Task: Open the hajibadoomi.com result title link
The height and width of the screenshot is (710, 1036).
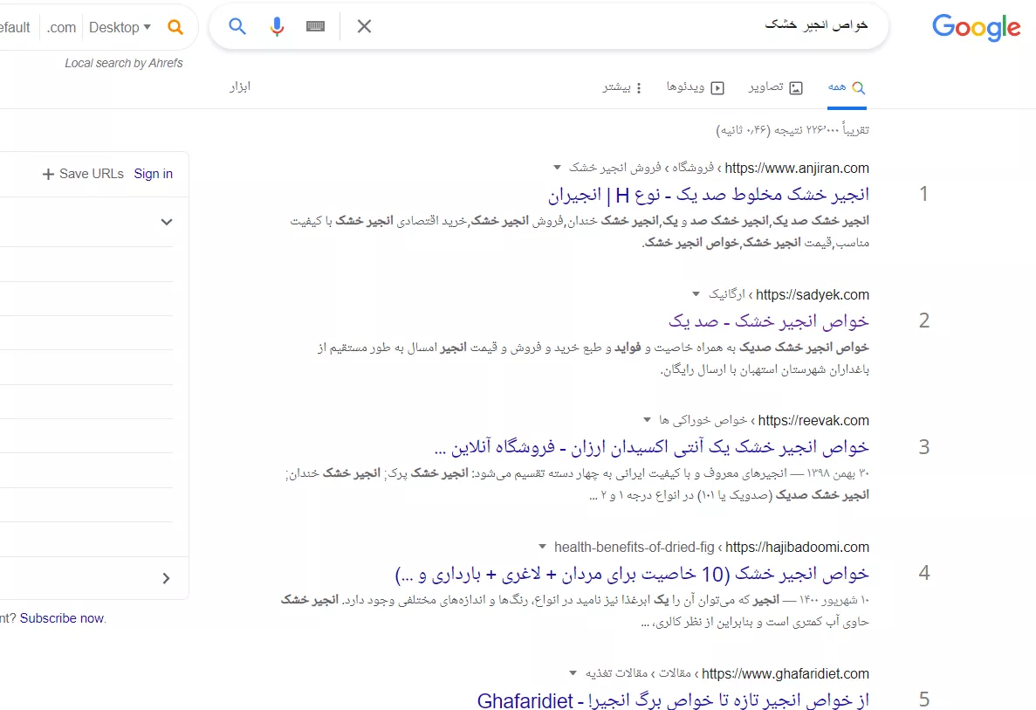Action: tap(632, 574)
